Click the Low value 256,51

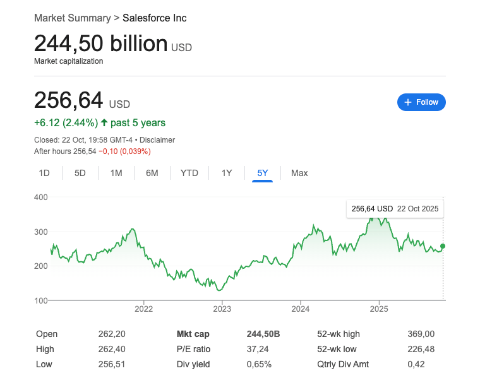coord(112,364)
